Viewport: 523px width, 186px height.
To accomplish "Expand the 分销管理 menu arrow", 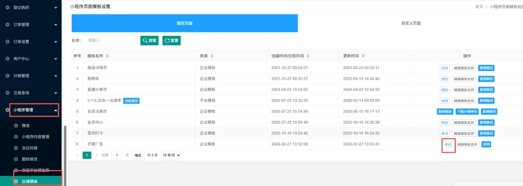I will (56, 76).
